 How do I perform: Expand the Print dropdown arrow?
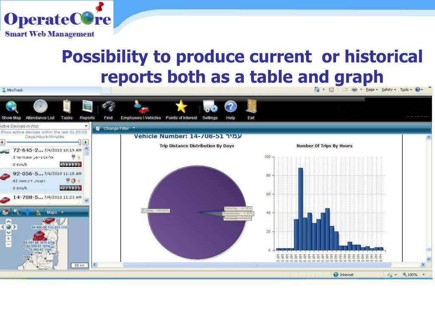click(361, 89)
